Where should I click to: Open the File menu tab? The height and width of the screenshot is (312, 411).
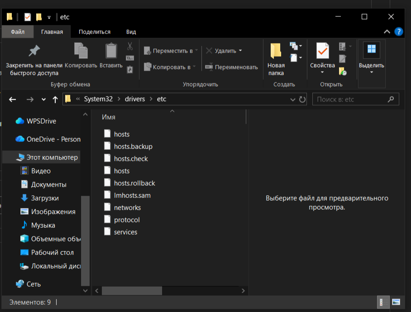coord(18,32)
